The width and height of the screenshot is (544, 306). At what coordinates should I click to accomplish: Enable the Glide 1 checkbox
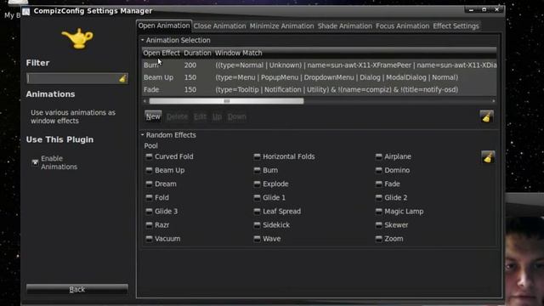[257, 198]
